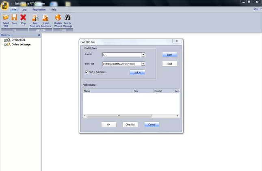Open Search Message binoculars tool
The width and height of the screenshot is (262, 171).
[x=67, y=21]
